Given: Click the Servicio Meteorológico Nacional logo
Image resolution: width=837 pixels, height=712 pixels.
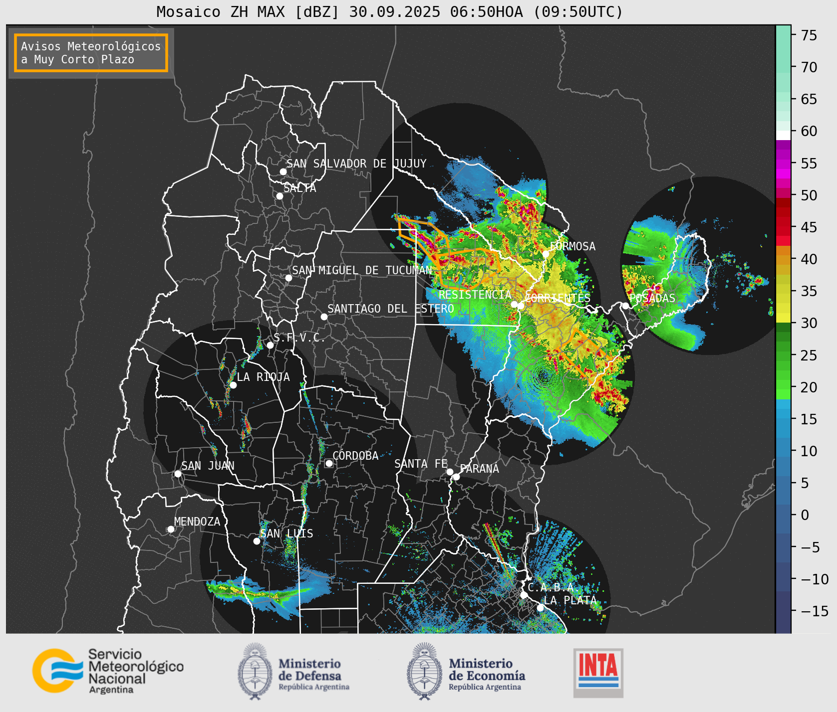Looking at the screenshot, I should [x=108, y=671].
